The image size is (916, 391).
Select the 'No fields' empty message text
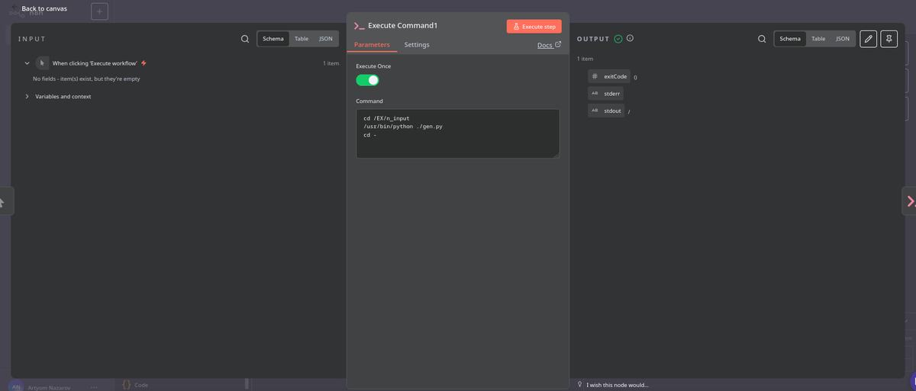click(x=86, y=79)
